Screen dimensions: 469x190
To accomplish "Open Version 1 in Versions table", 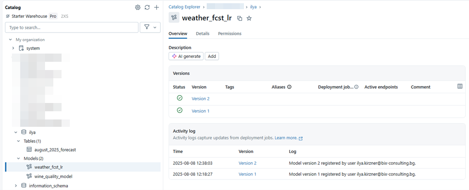I will click(200, 111).
